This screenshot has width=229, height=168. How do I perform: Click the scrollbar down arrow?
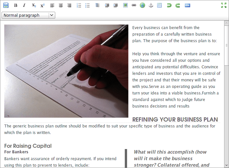pyautogui.click(x=226, y=165)
